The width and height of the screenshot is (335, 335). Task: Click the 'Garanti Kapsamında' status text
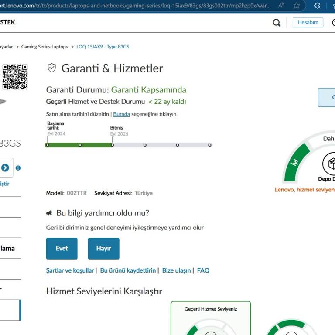[148, 90]
